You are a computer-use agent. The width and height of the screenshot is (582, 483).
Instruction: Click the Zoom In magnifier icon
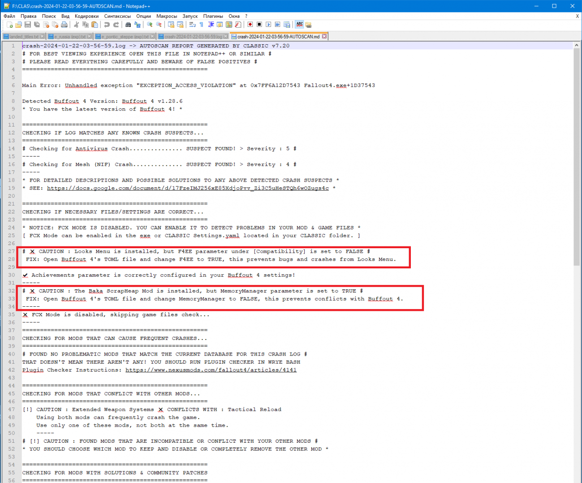[x=150, y=25]
